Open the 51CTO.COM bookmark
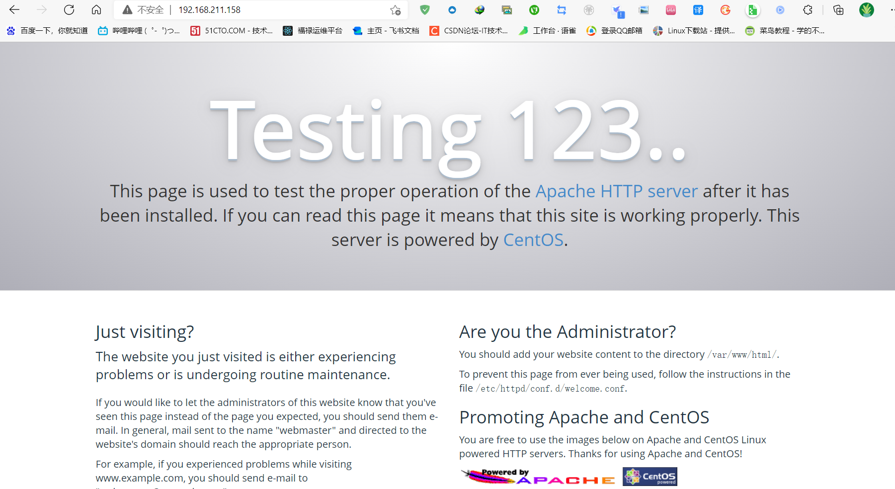 232,31
